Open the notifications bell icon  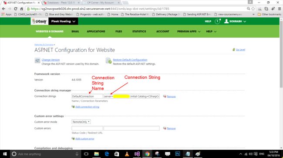coord(218,21)
